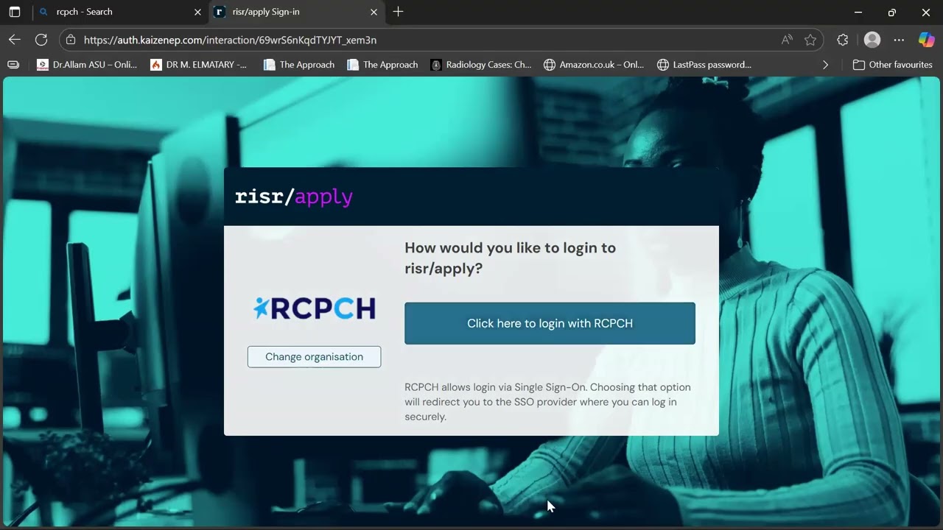Open the tab actions menu icon
Screen dimensions: 943x530
pyautogui.click(x=14, y=12)
